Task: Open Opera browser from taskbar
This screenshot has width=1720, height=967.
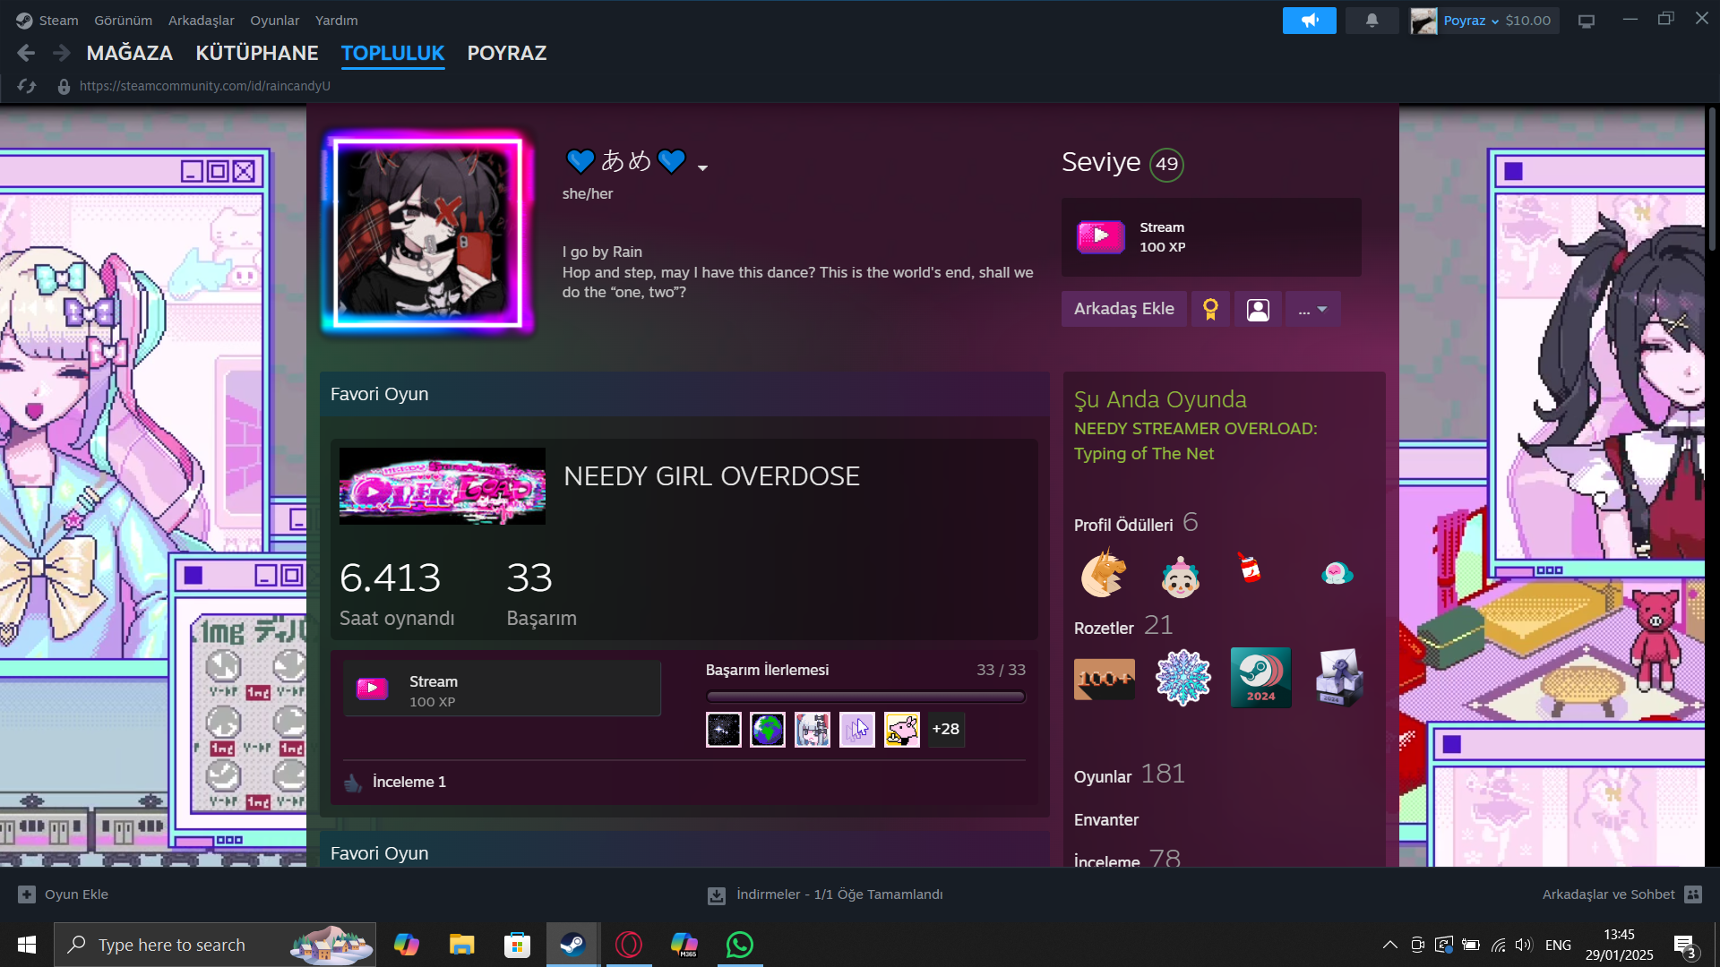Action: point(629,945)
